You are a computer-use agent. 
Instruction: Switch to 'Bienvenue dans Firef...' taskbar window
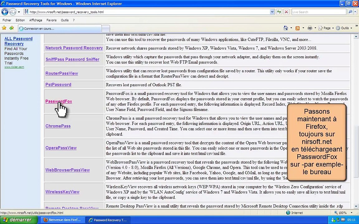62,220
